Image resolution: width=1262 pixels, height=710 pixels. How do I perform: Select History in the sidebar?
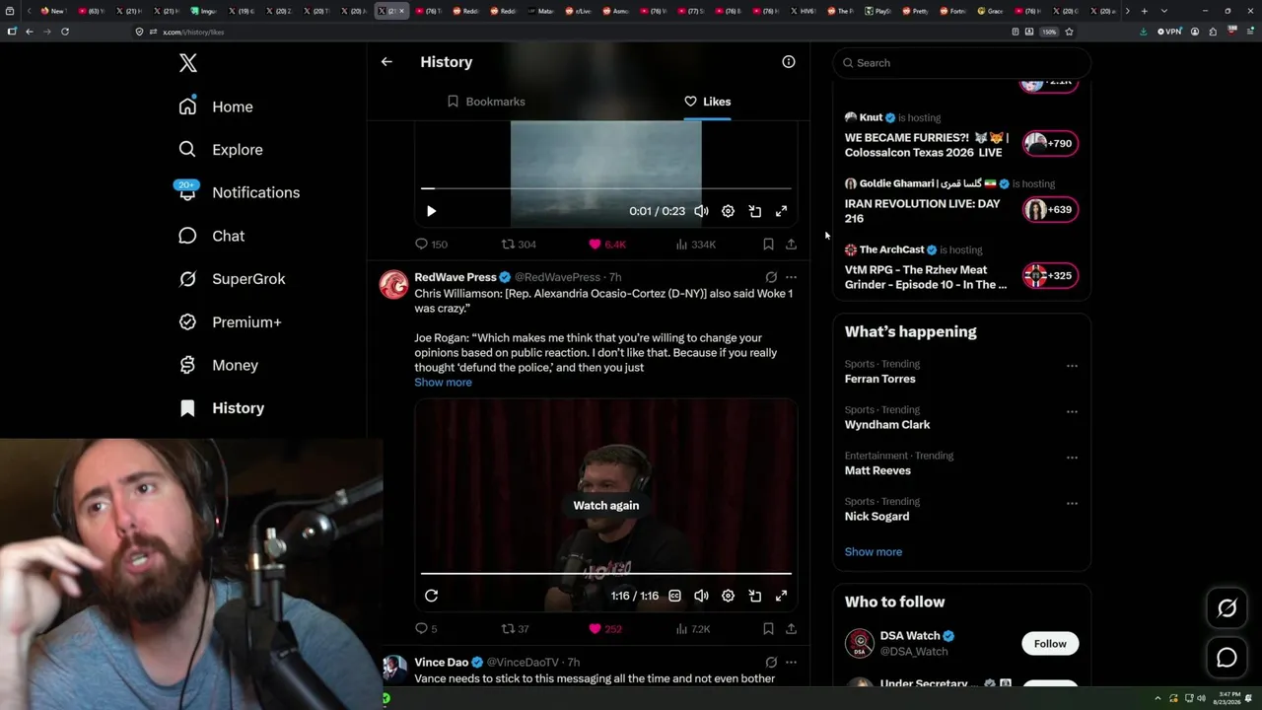pos(221,408)
